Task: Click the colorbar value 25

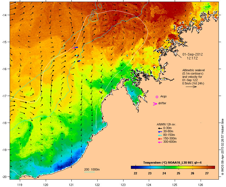Action: pyautogui.click(x=178, y=173)
